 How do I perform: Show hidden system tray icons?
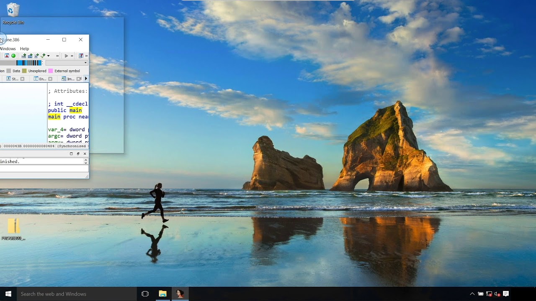click(x=472, y=294)
